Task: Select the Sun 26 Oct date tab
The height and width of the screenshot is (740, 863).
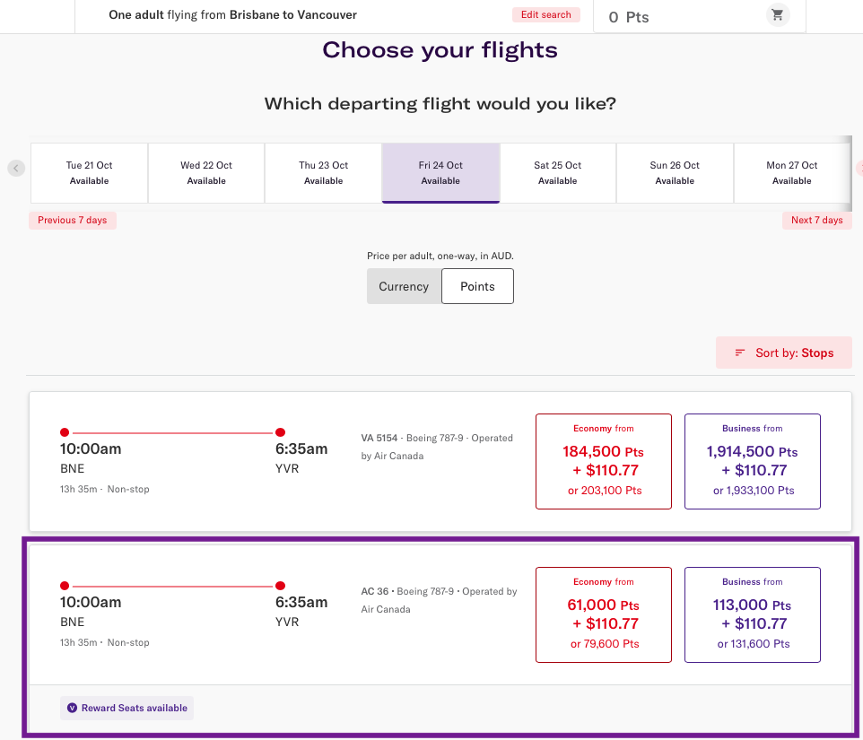Action: click(x=675, y=172)
